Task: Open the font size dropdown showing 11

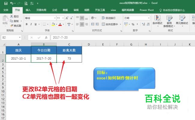Action: 63,18
